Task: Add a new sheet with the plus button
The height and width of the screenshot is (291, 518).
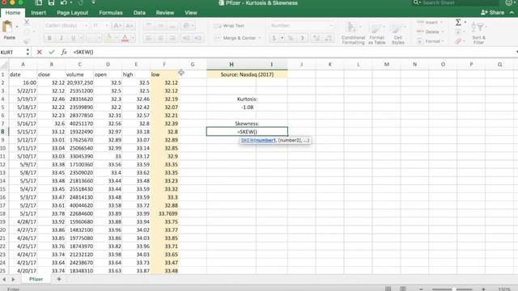Action: pos(59,279)
